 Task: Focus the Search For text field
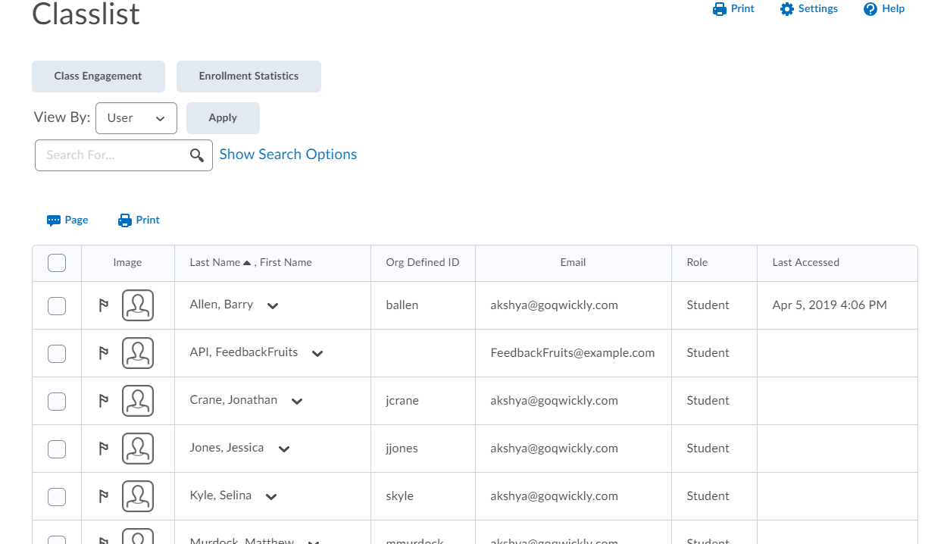click(114, 155)
